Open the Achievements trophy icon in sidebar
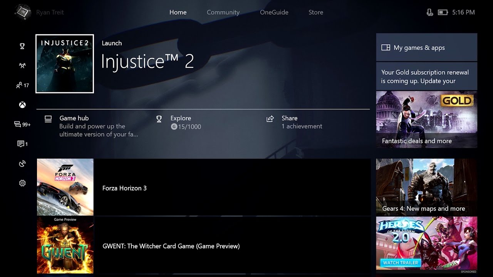Image resolution: width=493 pixels, height=277 pixels. (x=22, y=46)
